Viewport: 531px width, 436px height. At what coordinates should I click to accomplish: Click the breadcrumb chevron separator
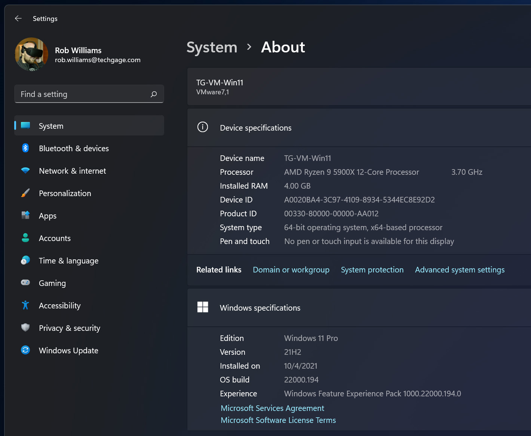(249, 47)
